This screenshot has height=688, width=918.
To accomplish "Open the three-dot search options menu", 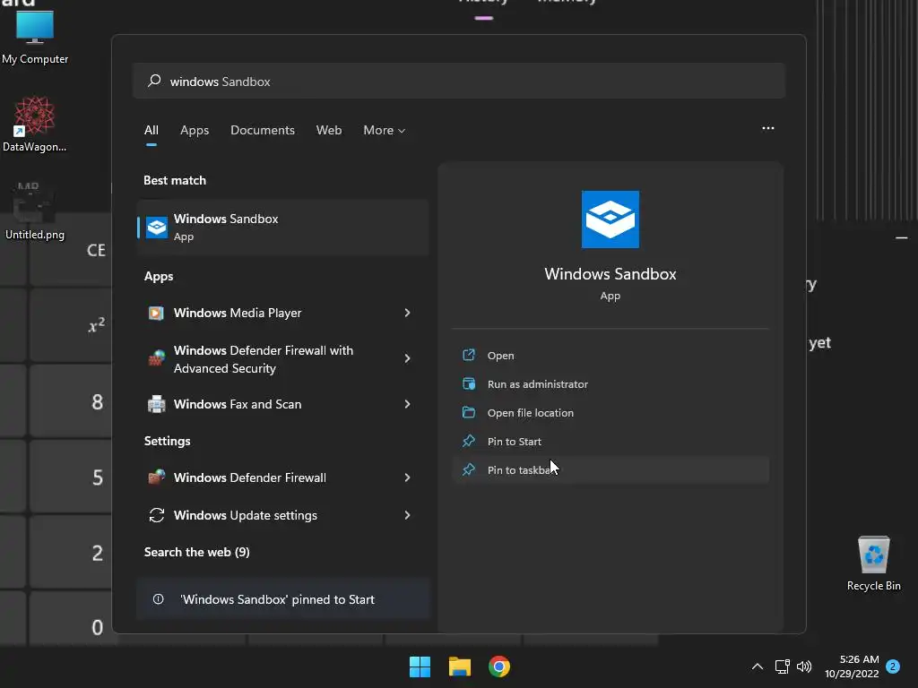I will pos(768,128).
